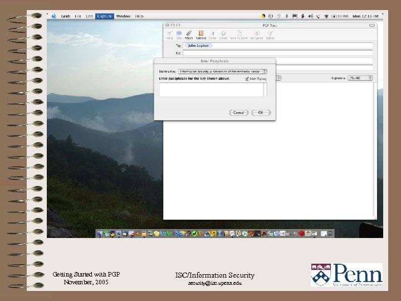The height and width of the screenshot is (301, 401).
Task: Click the menu bar clock Mon 12:18 PM
Action: click(x=365, y=16)
